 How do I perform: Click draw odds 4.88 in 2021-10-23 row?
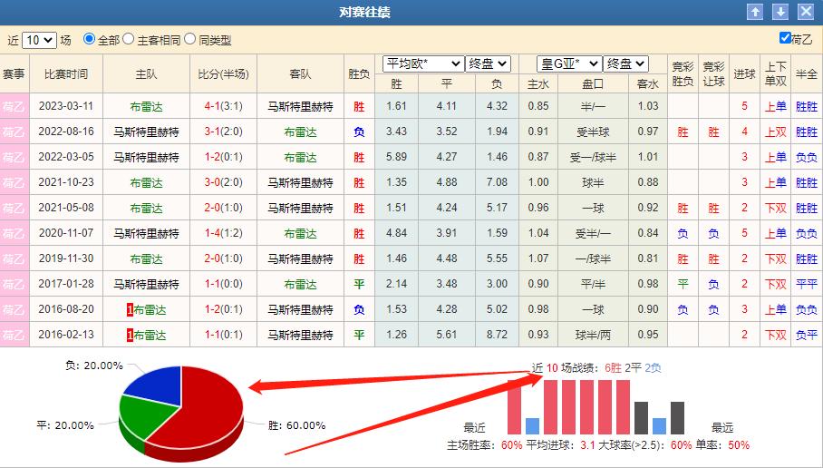[447, 182]
